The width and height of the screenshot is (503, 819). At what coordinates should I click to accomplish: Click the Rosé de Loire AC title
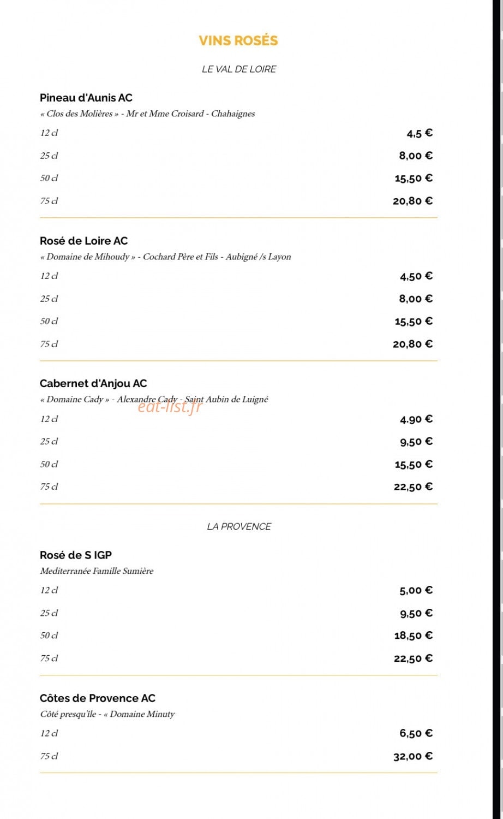[83, 241]
